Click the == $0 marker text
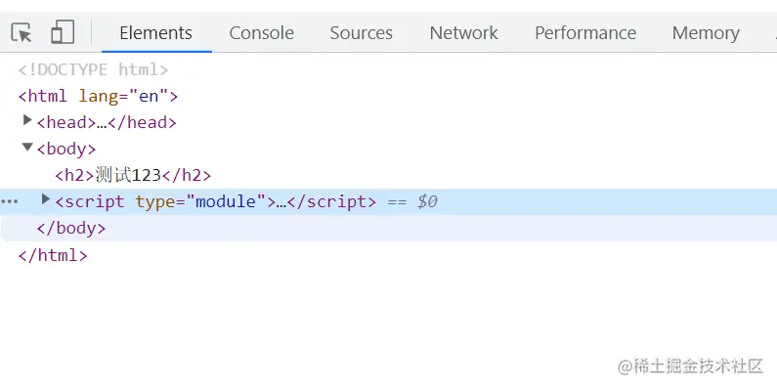Screen dimensions: 777x389 [411, 201]
